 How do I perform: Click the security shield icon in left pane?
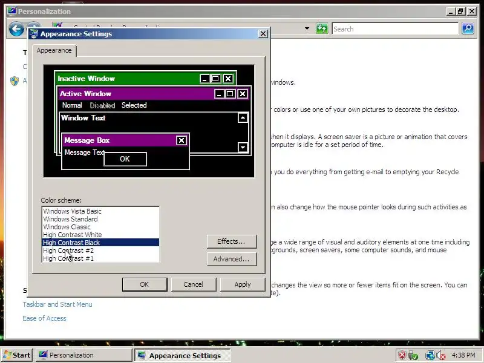(15, 81)
